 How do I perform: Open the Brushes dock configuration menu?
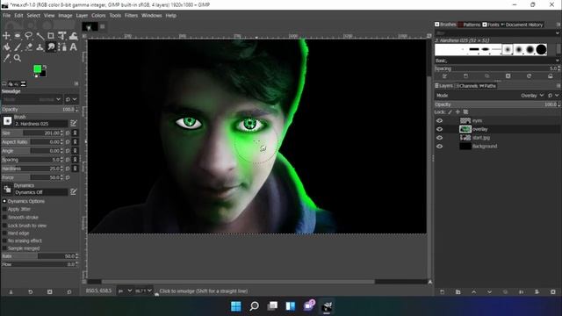[x=558, y=25]
